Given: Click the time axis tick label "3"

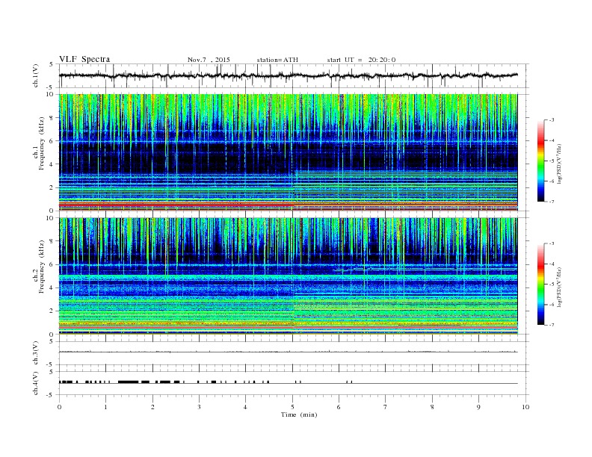Looking at the screenshot, I should [x=199, y=407].
